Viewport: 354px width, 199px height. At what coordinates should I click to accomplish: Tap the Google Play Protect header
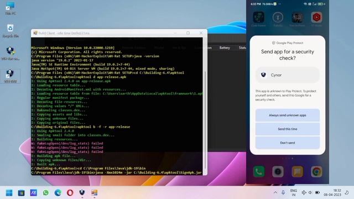click(x=288, y=43)
